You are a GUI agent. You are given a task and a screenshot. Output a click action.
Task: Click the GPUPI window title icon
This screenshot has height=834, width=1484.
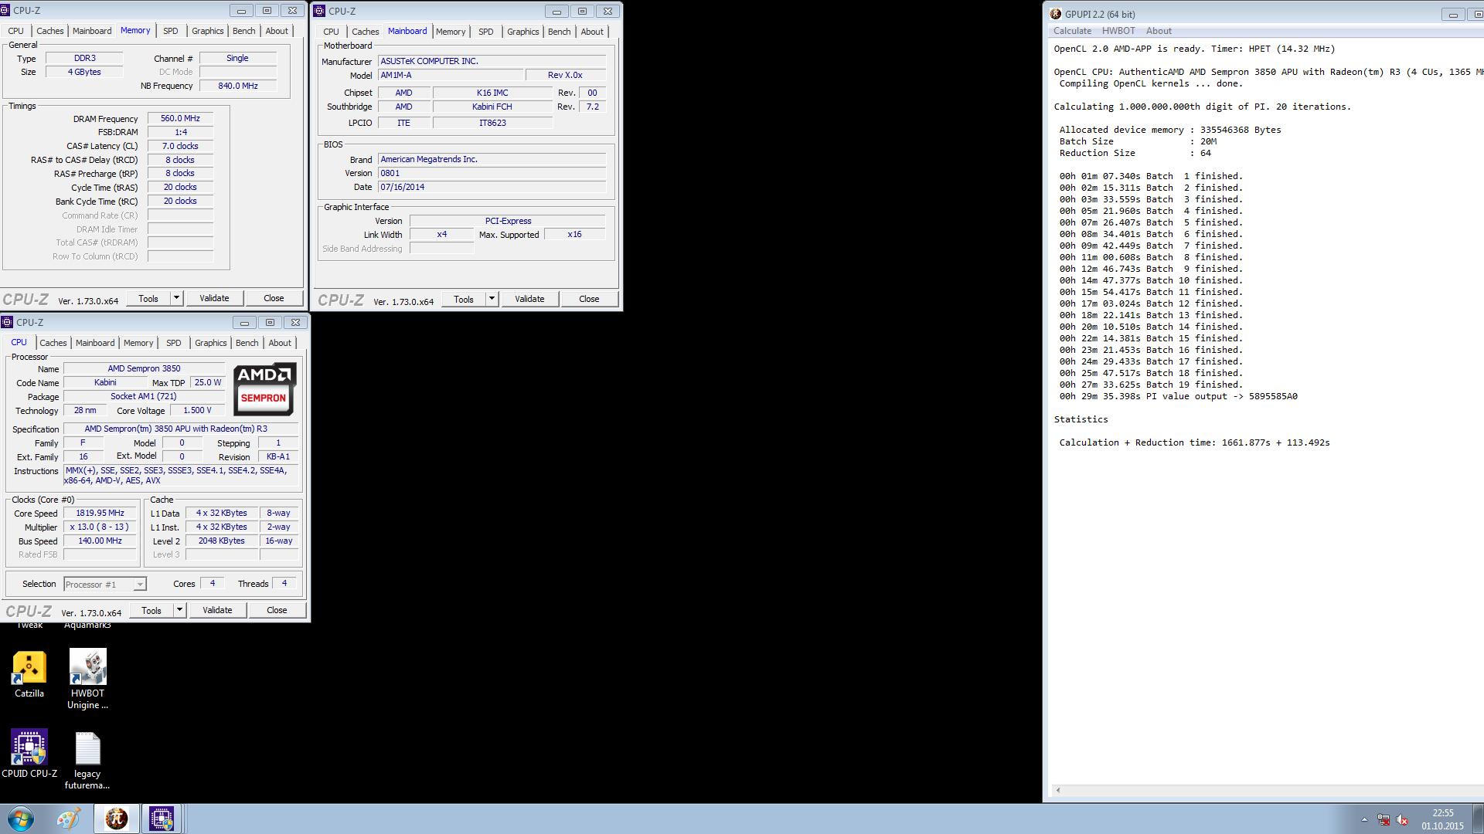pos(1057,14)
